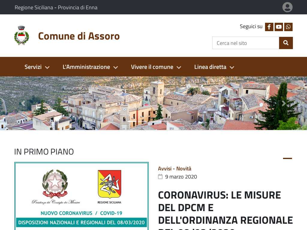Show previous slide with left carousel arrow
The width and height of the screenshot is (307, 230).
[23, 103]
